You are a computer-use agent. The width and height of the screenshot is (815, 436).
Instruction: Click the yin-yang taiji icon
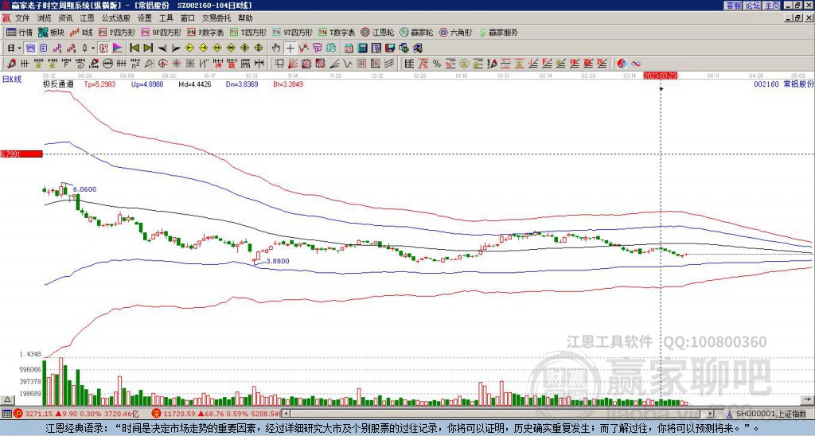point(622,63)
